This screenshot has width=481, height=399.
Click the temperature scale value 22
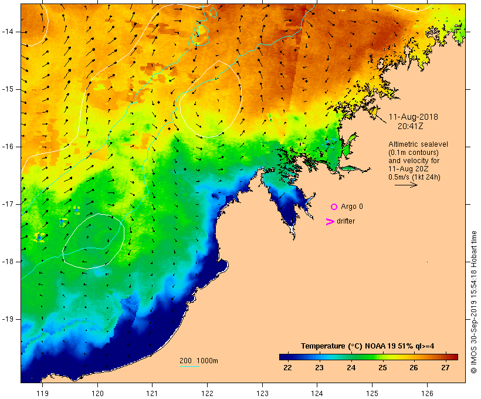pos(288,368)
